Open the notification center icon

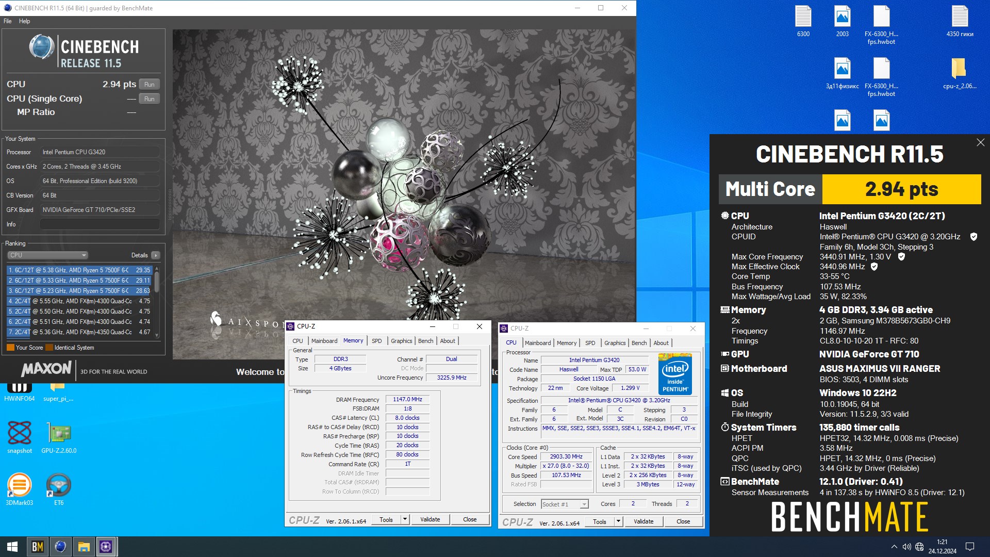pos(969,547)
